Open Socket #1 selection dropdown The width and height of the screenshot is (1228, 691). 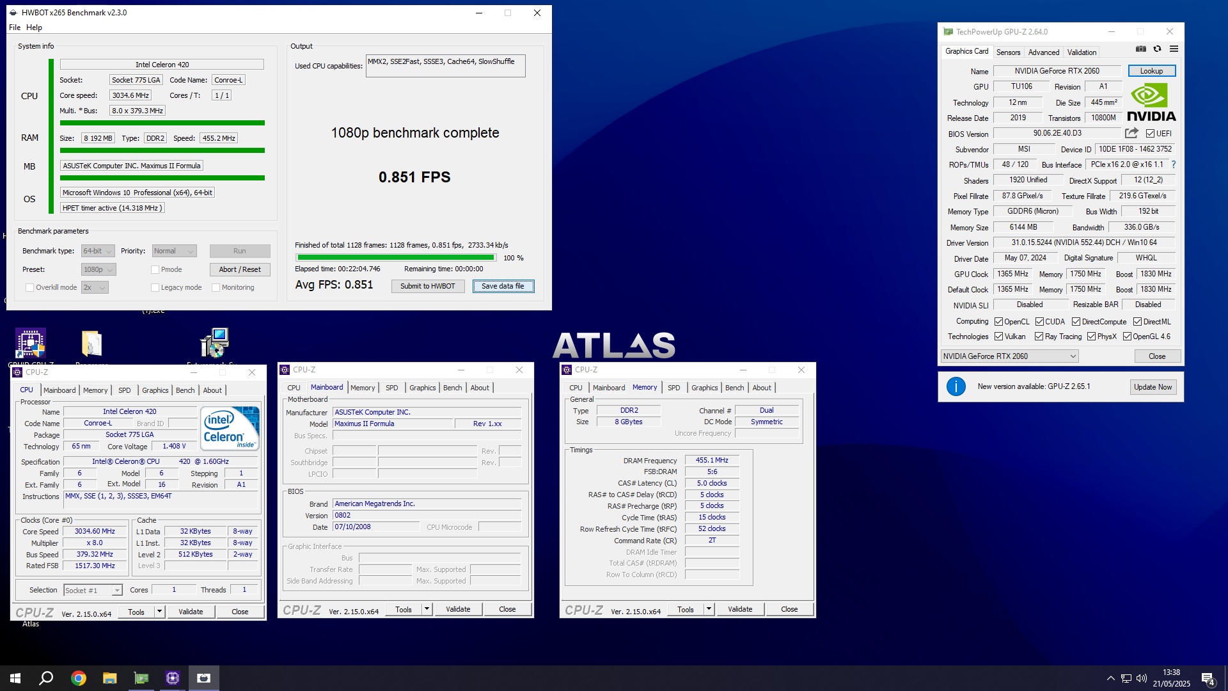coord(93,590)
